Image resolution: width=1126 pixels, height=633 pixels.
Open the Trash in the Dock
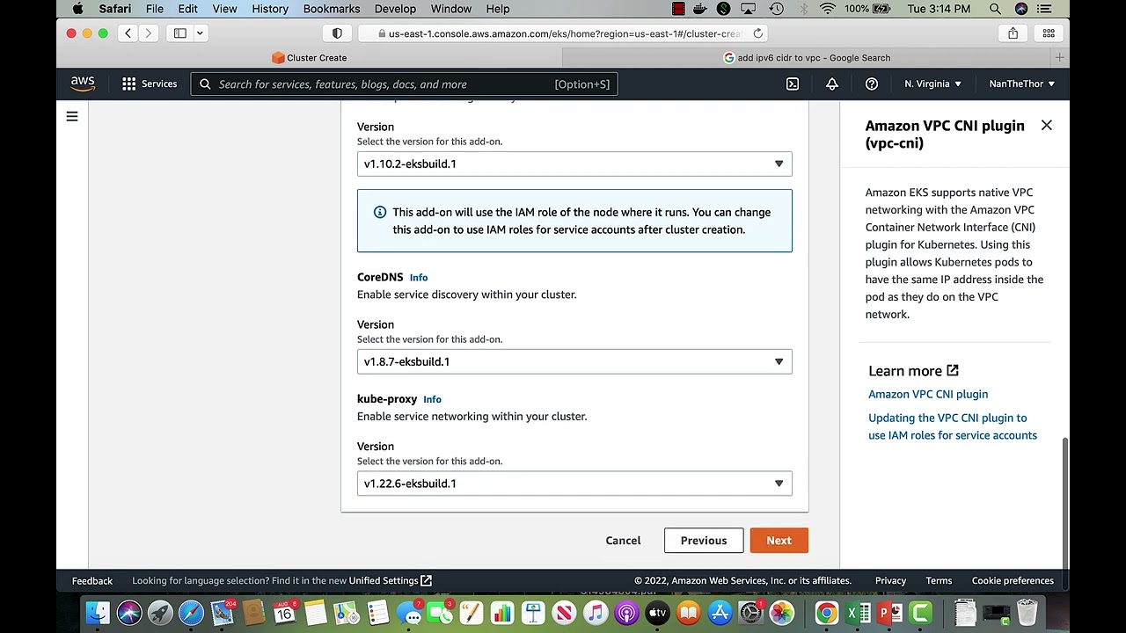pos(1027,613)
